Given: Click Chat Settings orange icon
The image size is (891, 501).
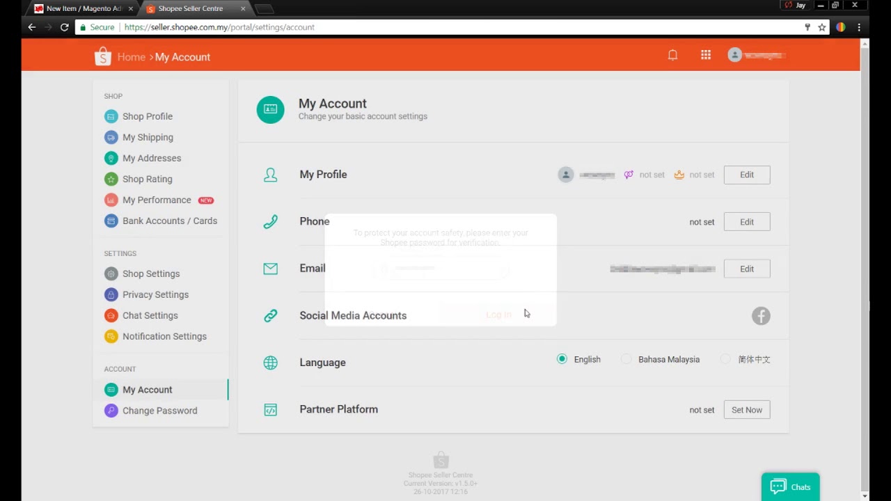Looking at the screenshot, I should point(111,315).
